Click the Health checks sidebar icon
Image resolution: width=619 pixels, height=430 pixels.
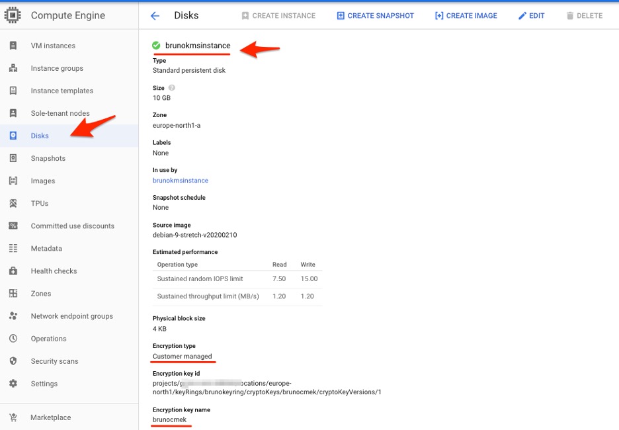13,271
